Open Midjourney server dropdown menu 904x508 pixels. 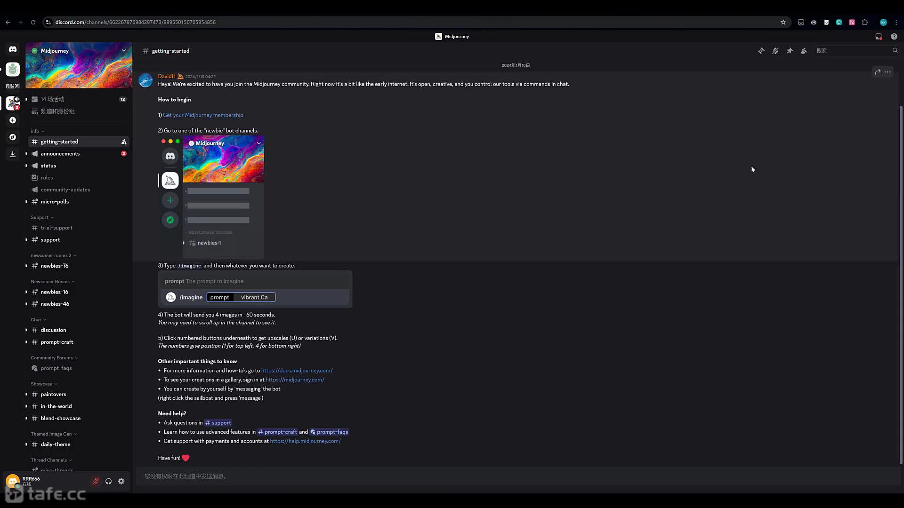124,51
